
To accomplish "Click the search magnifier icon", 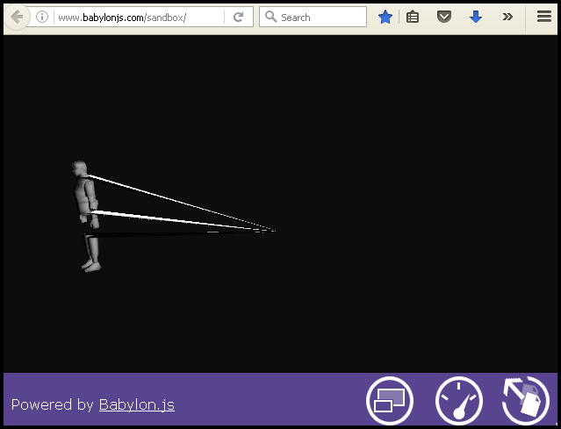I will tap(270, 17).
